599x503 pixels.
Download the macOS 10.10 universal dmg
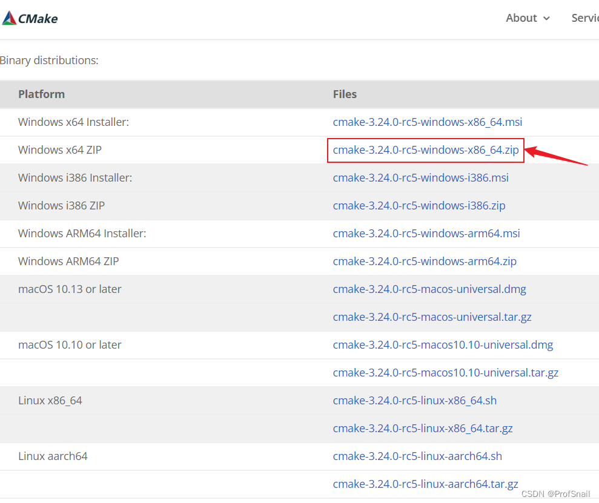click(443, 344)
